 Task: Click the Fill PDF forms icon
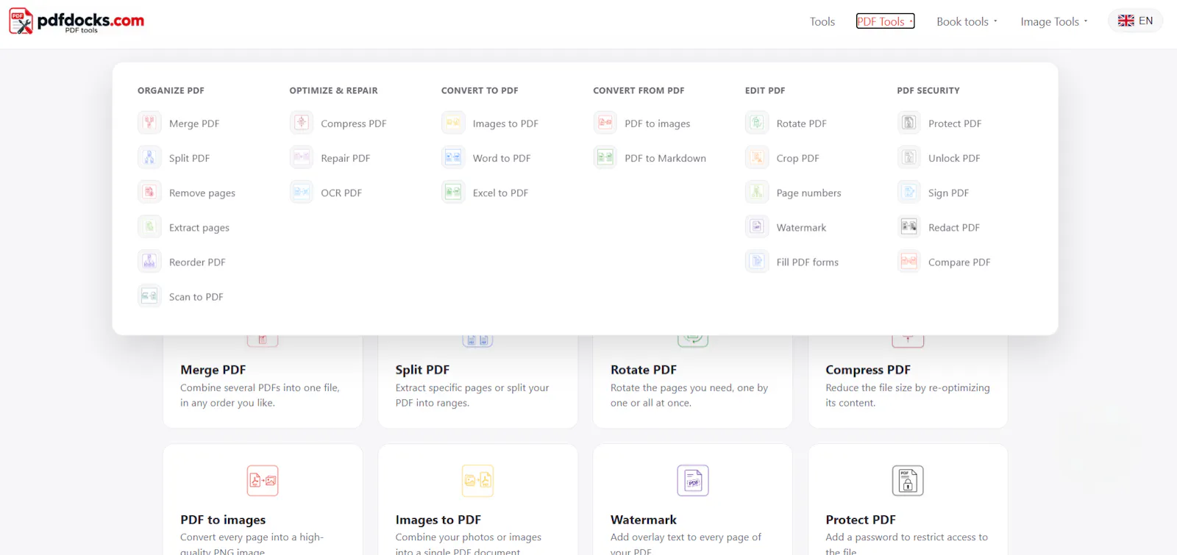(757, 261)
